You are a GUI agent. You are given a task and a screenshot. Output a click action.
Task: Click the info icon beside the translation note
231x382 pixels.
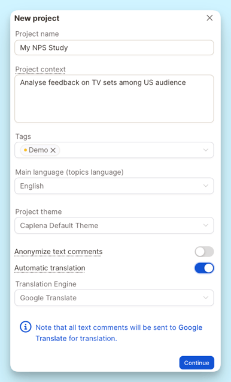[26, 327]
